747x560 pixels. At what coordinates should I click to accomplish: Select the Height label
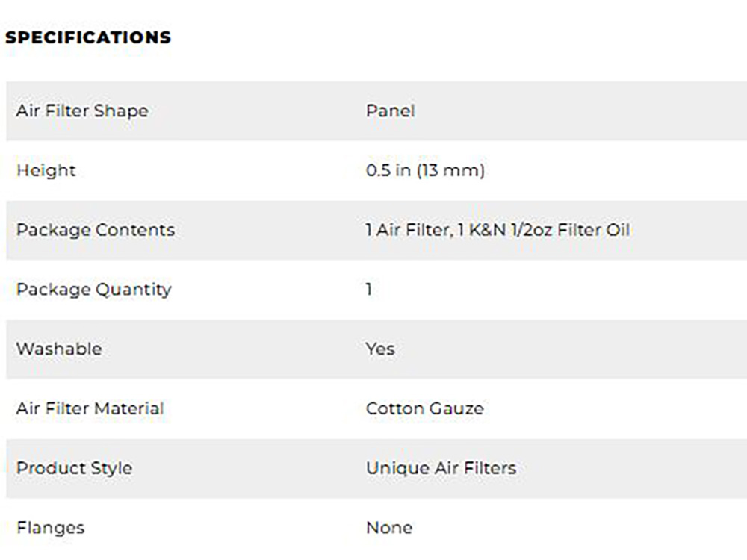(x=46, y=170)
